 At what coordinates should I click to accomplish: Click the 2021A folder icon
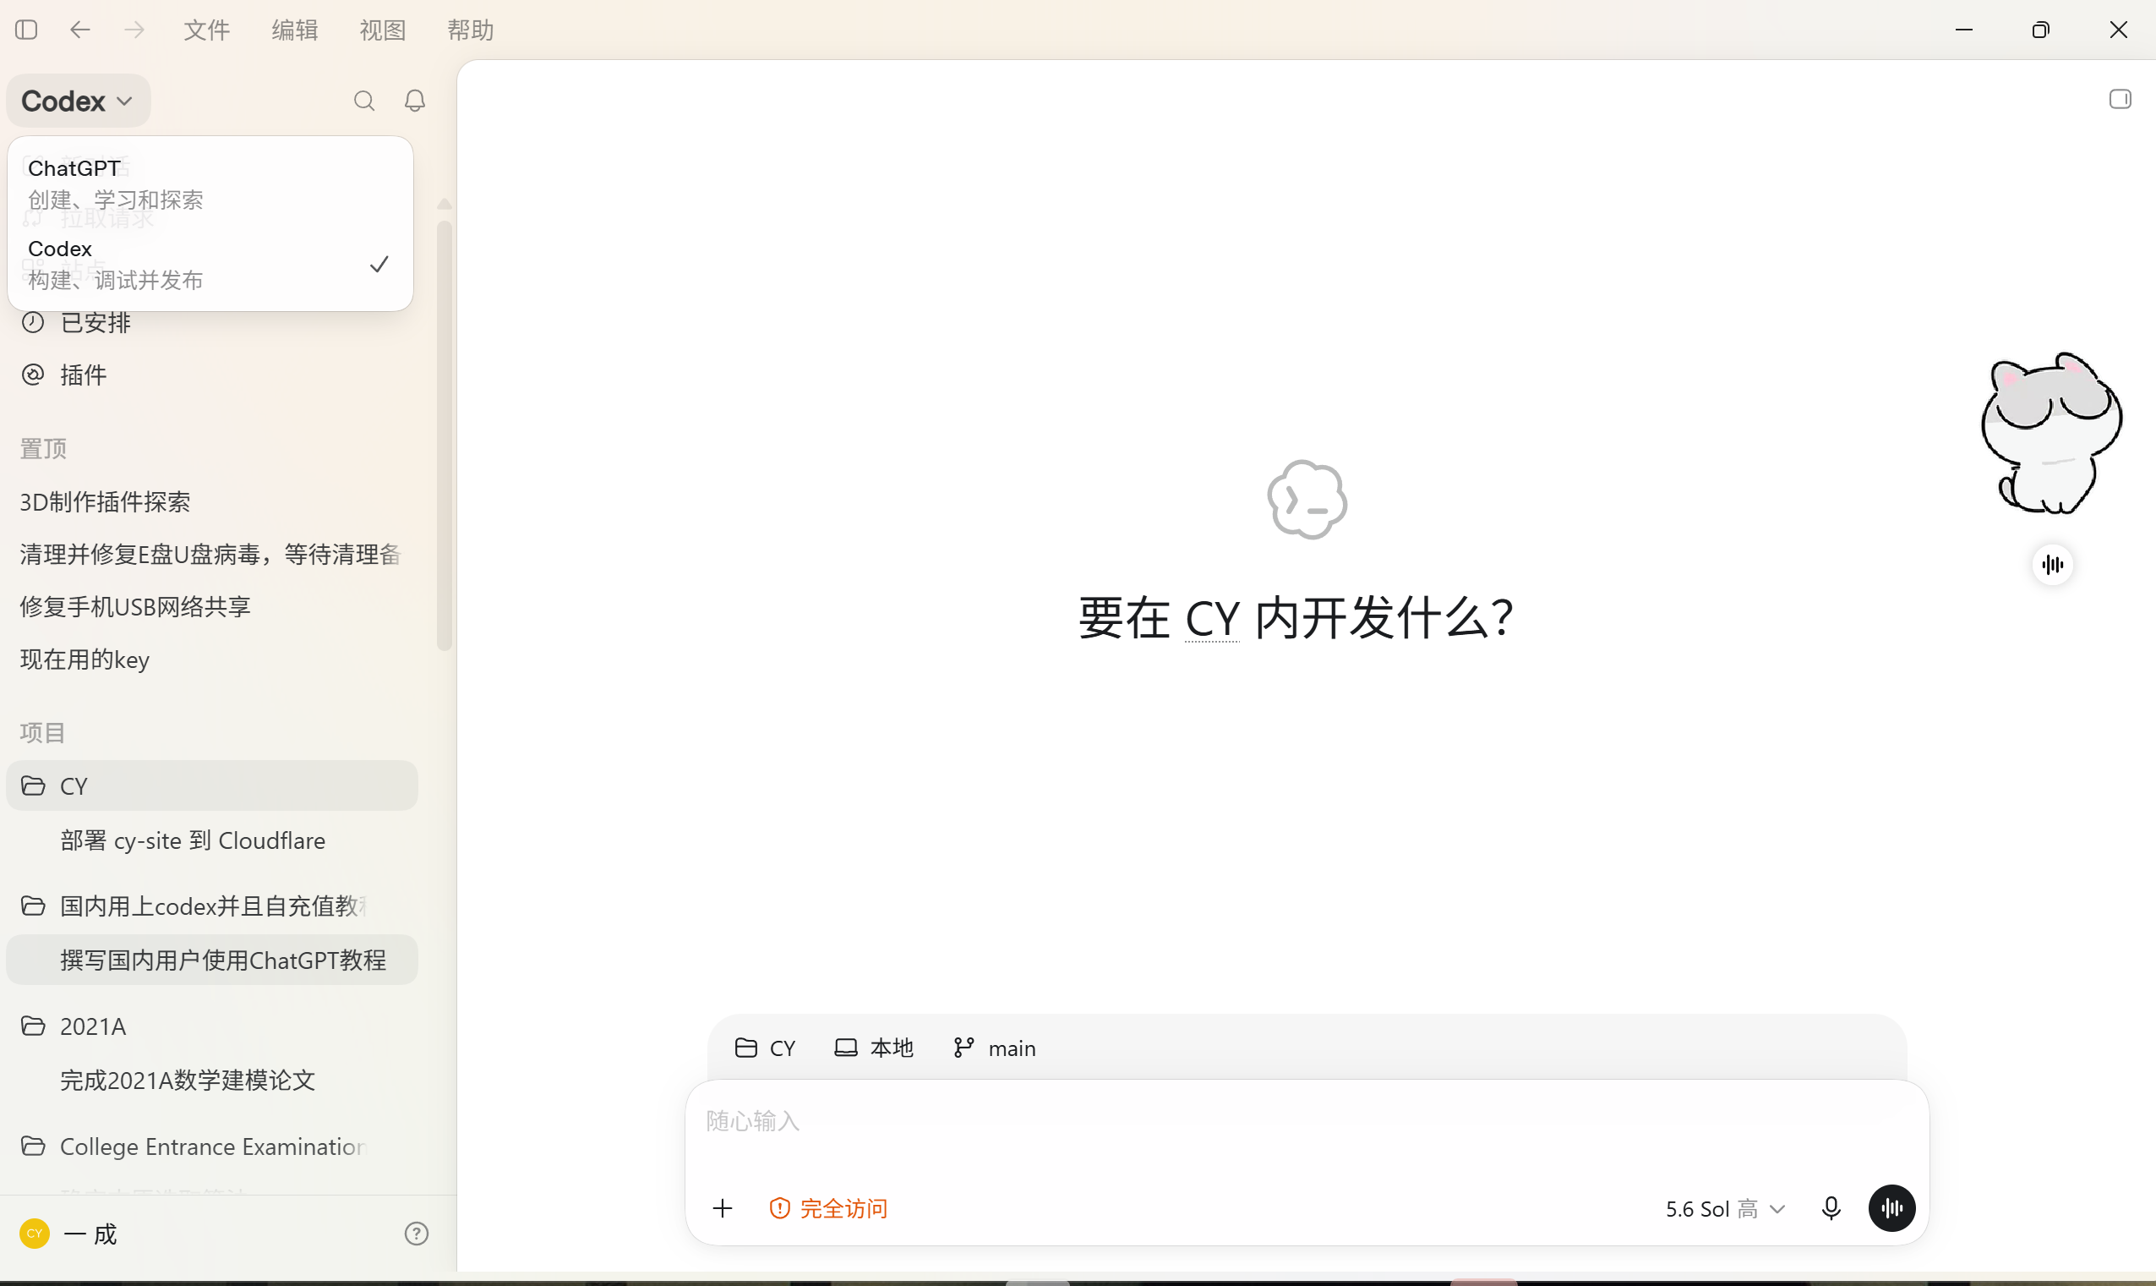33,1026
